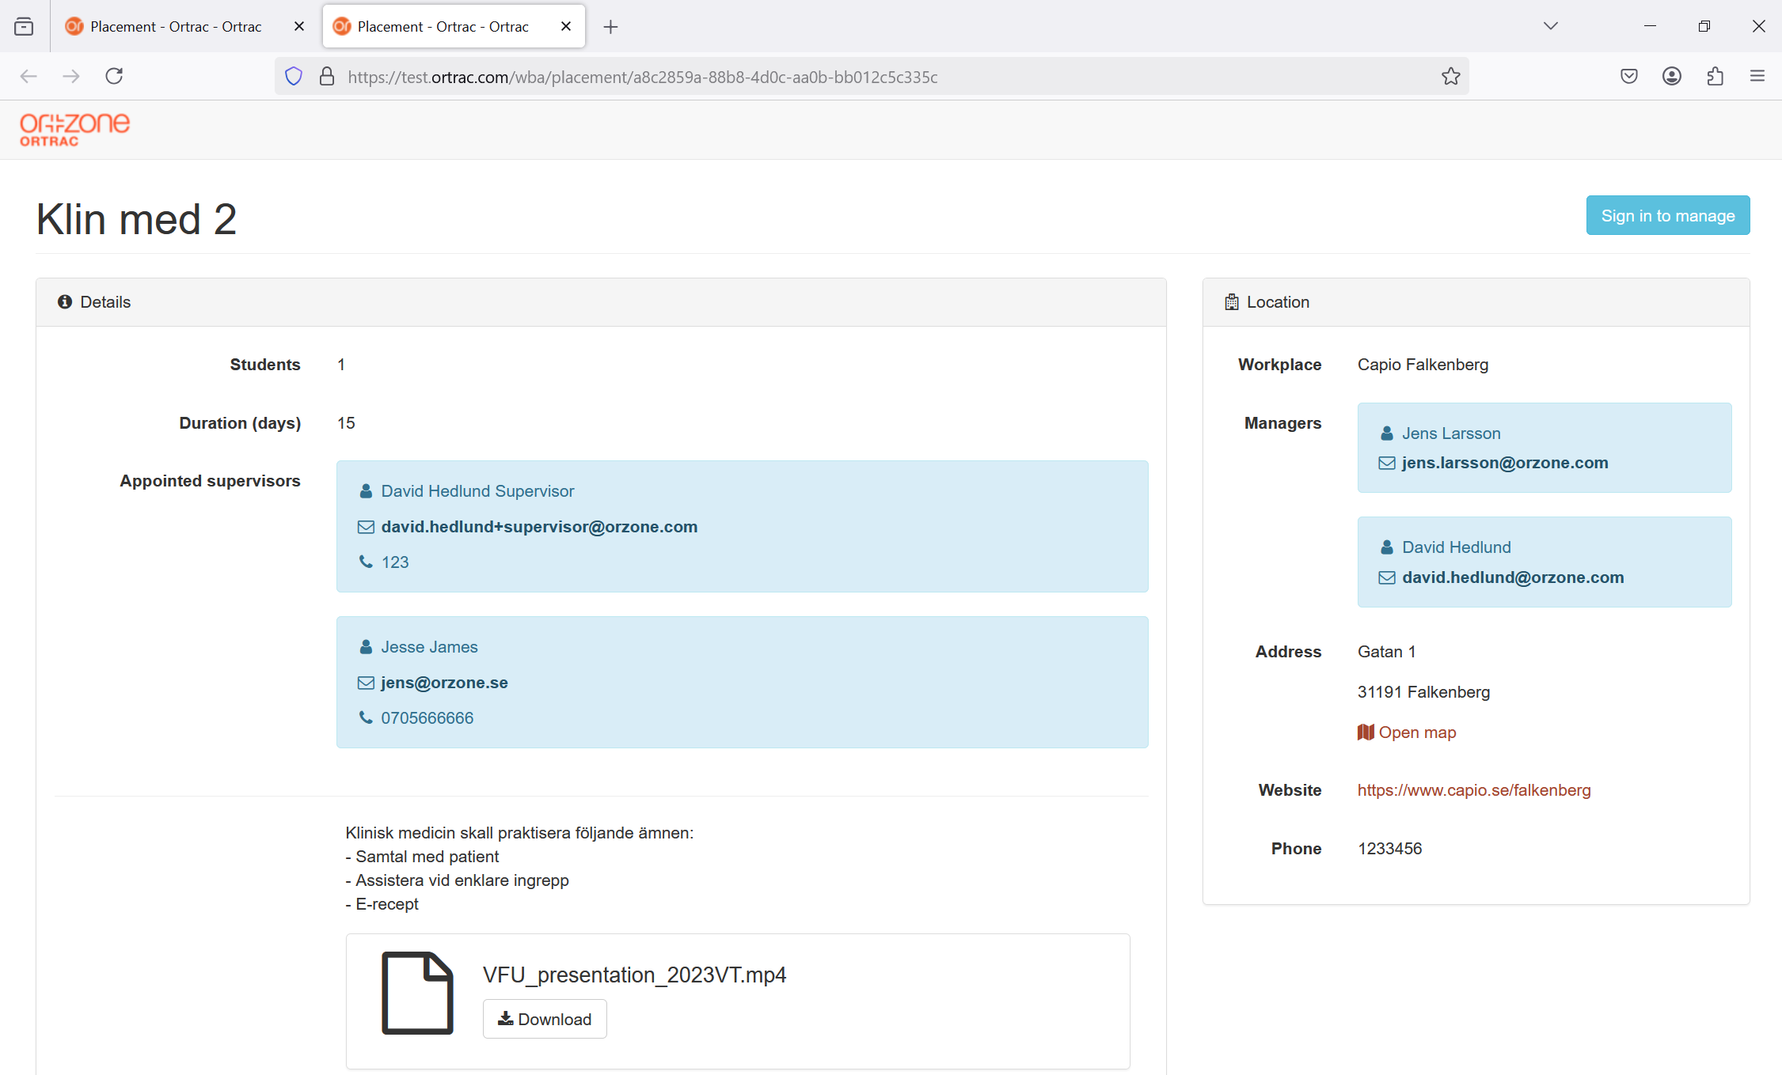This screenshot has height=1075, width=1782.
Task: Click the VFU_presentation file document icon
Action: point(417,993)
